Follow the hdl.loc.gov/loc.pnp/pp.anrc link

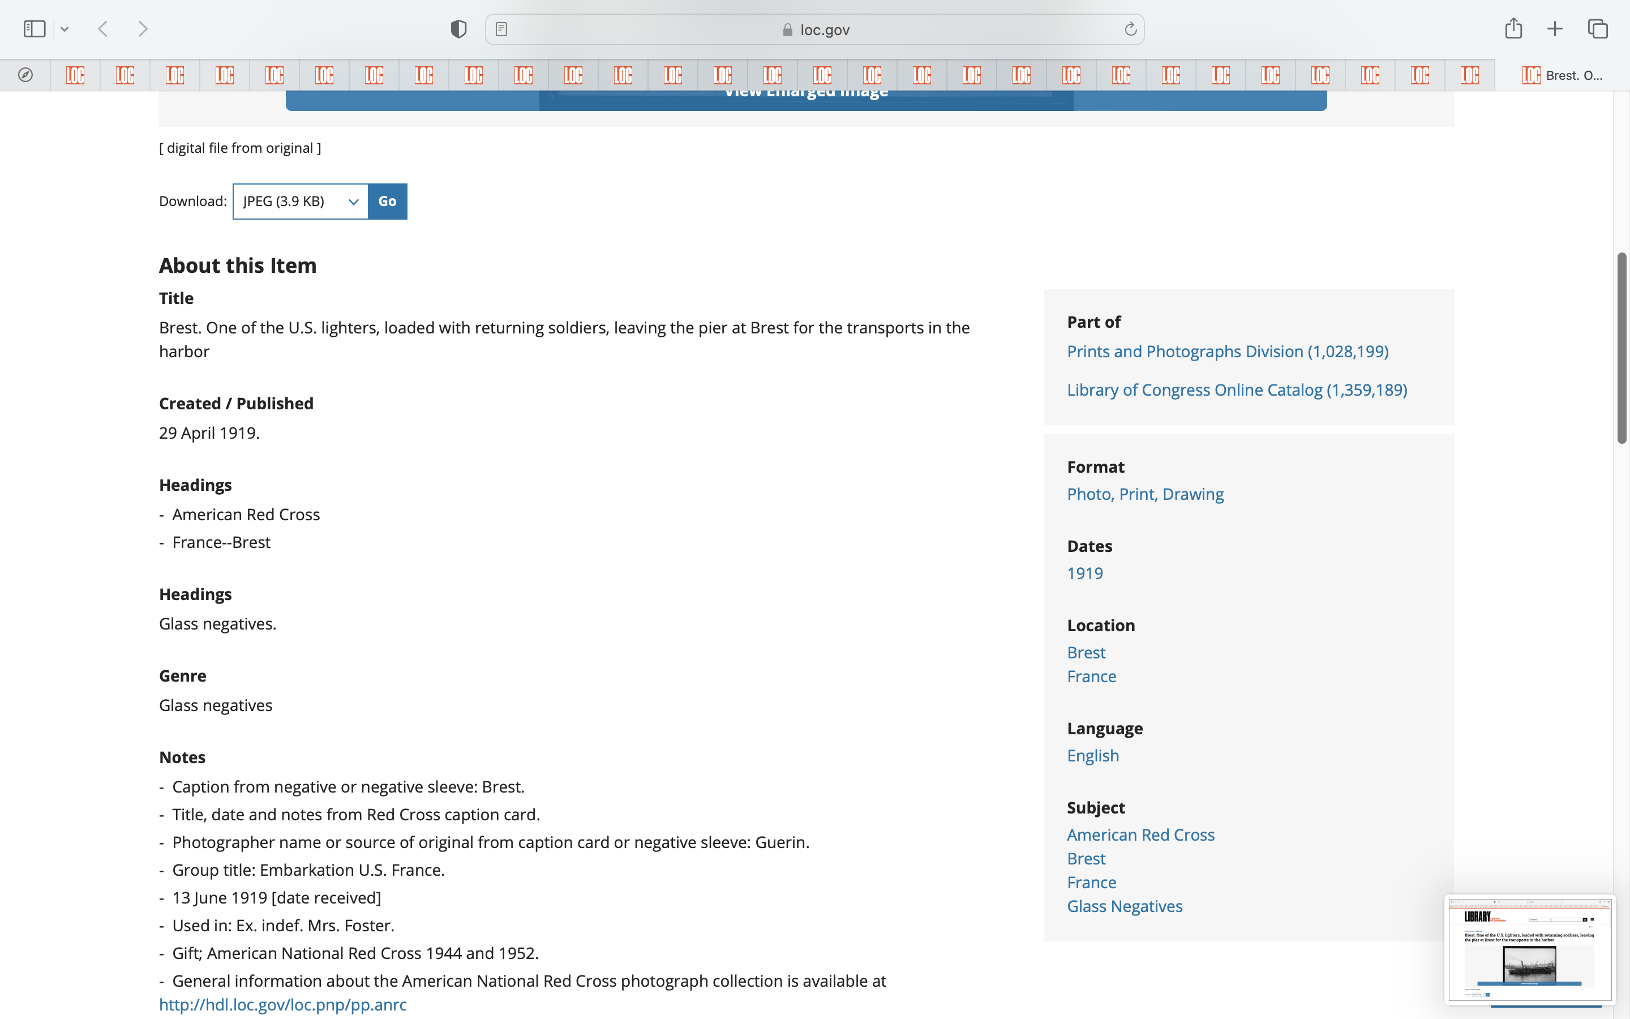[x=283, y=1004]
